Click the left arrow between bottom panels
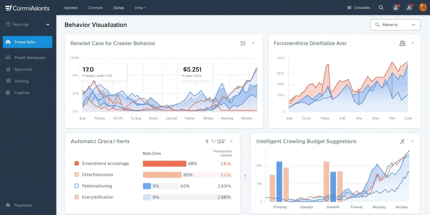The image size is (430, 215). [245, 176]
